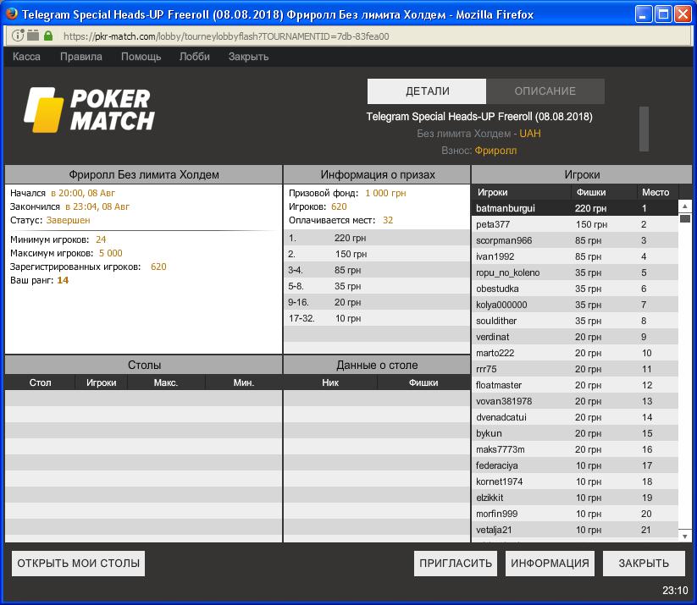Click the tournament description scrollbar
The image size is (697, 605).
(x=644, y=129)
